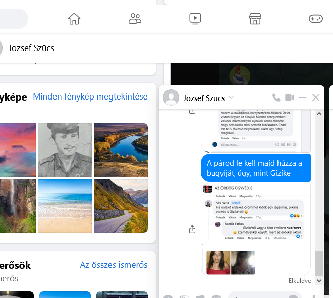Open Jozsef Szűcs profile picture in chat header
Viewport: 333px width, 298px height.
pyautogui.click(x=171, y=97)
